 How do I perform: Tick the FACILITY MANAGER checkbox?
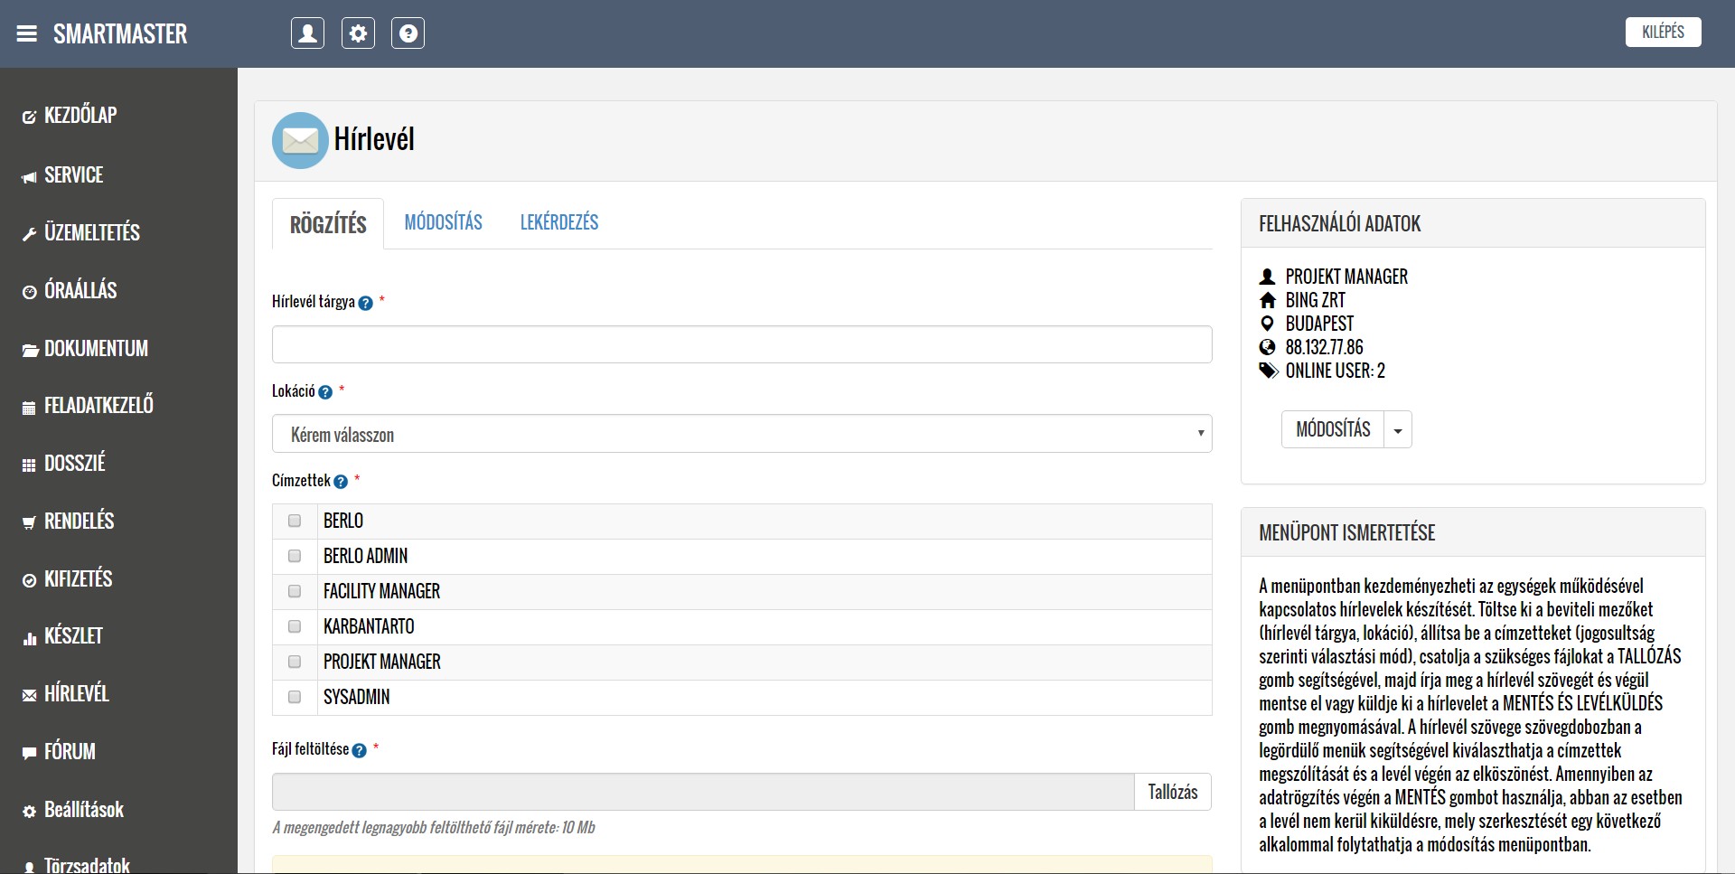tap(295, 591)
